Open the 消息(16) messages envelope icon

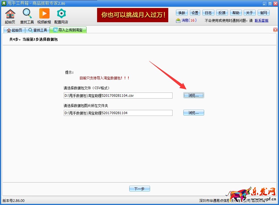[x=178, y=20]
